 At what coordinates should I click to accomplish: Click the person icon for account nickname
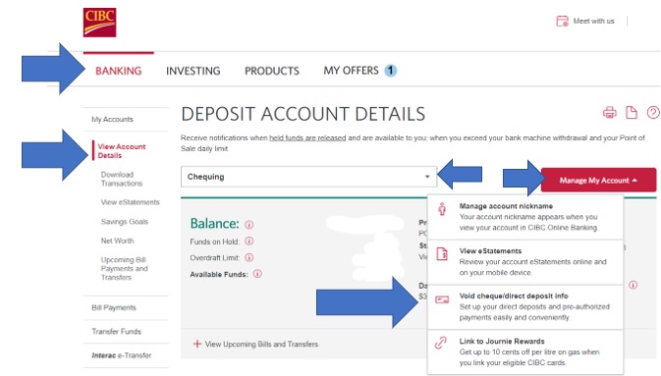[442, 209]
